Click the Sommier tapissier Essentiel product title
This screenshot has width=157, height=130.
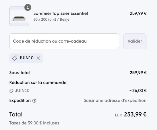pyautogui.click(x=61, y=14)
